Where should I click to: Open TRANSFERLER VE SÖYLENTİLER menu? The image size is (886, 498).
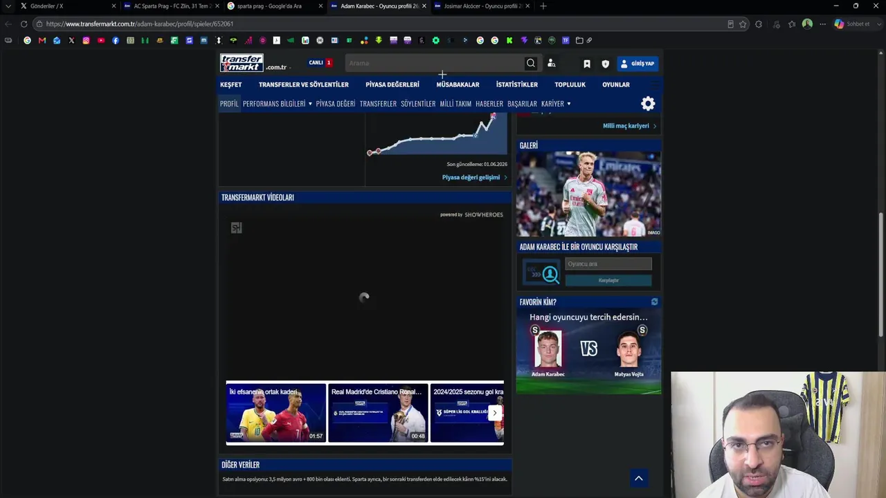click(304, 84)
